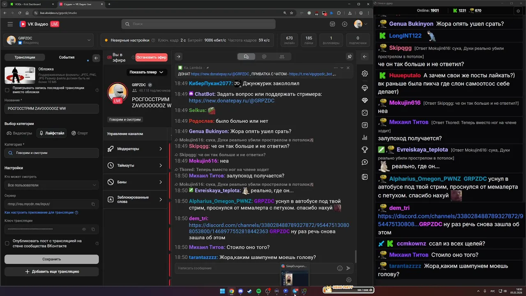
Task: Select the mentions @ tab
Action: (x=264, y=57)
